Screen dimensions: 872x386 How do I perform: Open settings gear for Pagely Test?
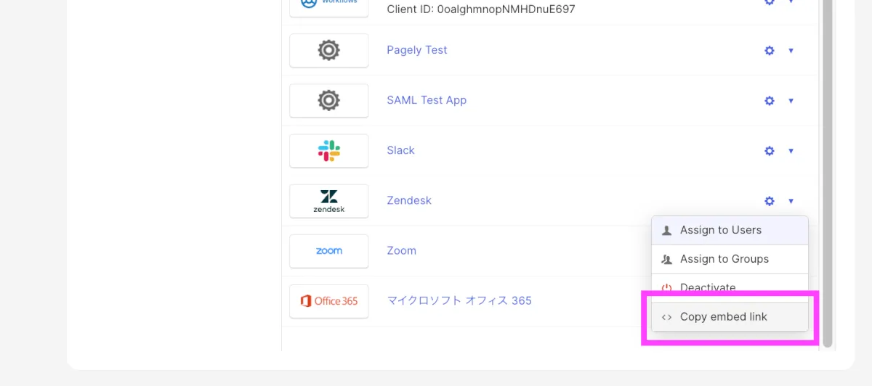coord(770,51)
